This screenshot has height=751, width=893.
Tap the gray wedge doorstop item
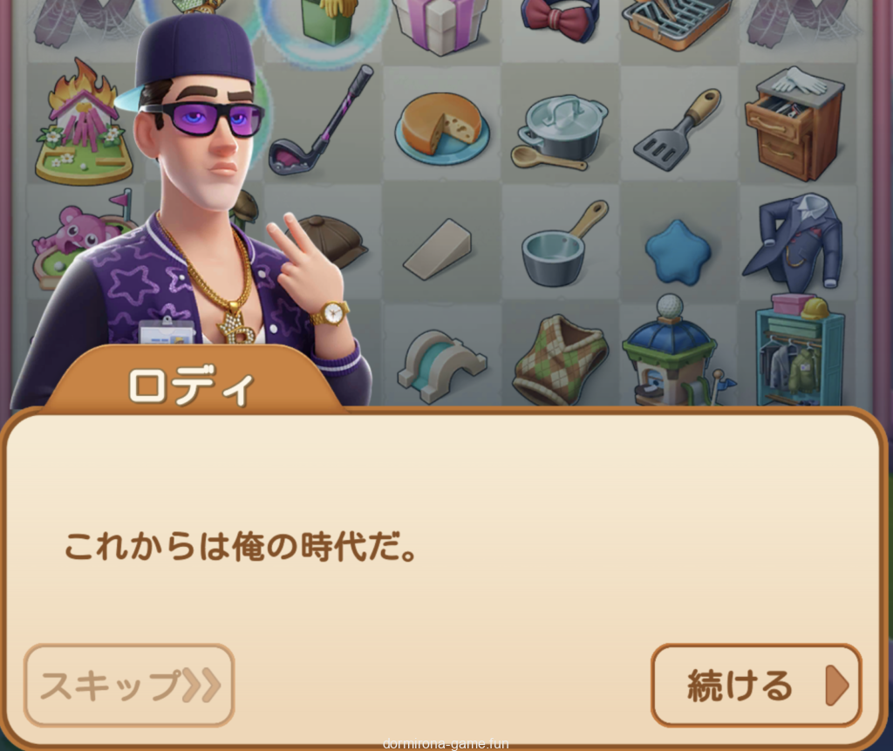click(438, 249)
